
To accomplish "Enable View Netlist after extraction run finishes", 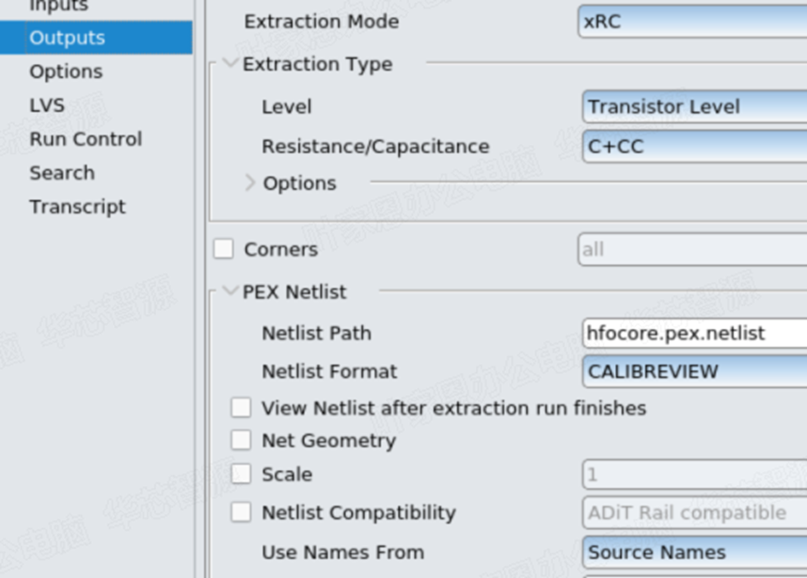I will tap(242, 408).
